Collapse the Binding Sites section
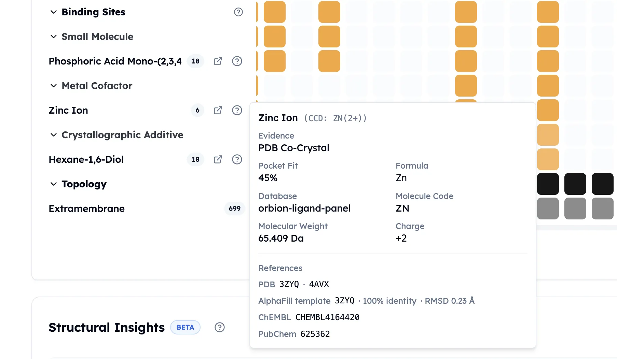Image resolution: width=617 pixels, height=359 pixels. [54, 12]
